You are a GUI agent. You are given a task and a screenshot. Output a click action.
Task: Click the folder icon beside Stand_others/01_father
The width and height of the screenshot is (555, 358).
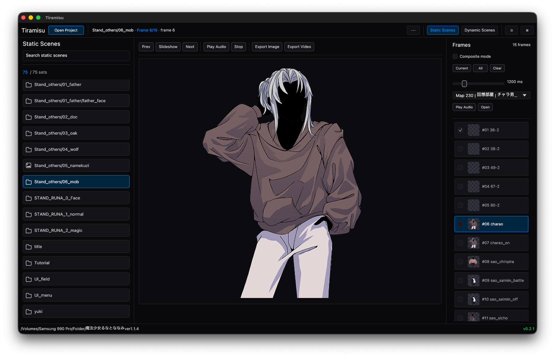click(x=28, y=84)
